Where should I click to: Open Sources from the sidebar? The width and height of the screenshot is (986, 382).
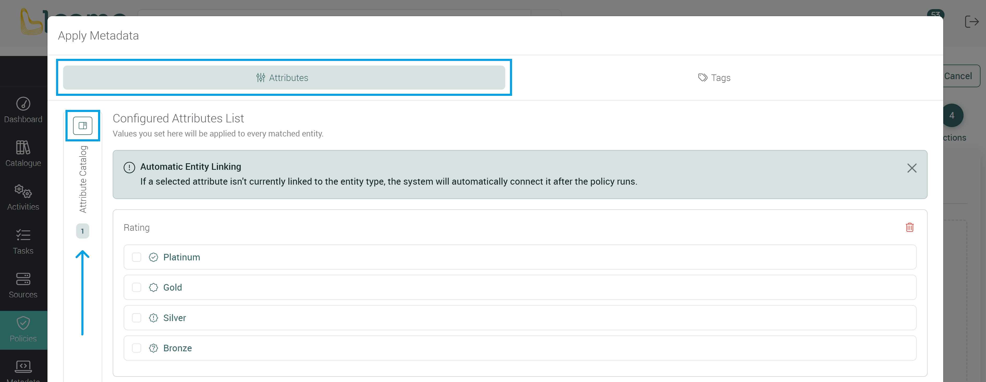click(23, 285)
